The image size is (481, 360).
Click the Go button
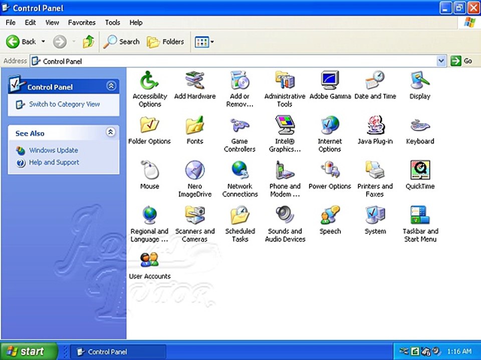[461, 61]
